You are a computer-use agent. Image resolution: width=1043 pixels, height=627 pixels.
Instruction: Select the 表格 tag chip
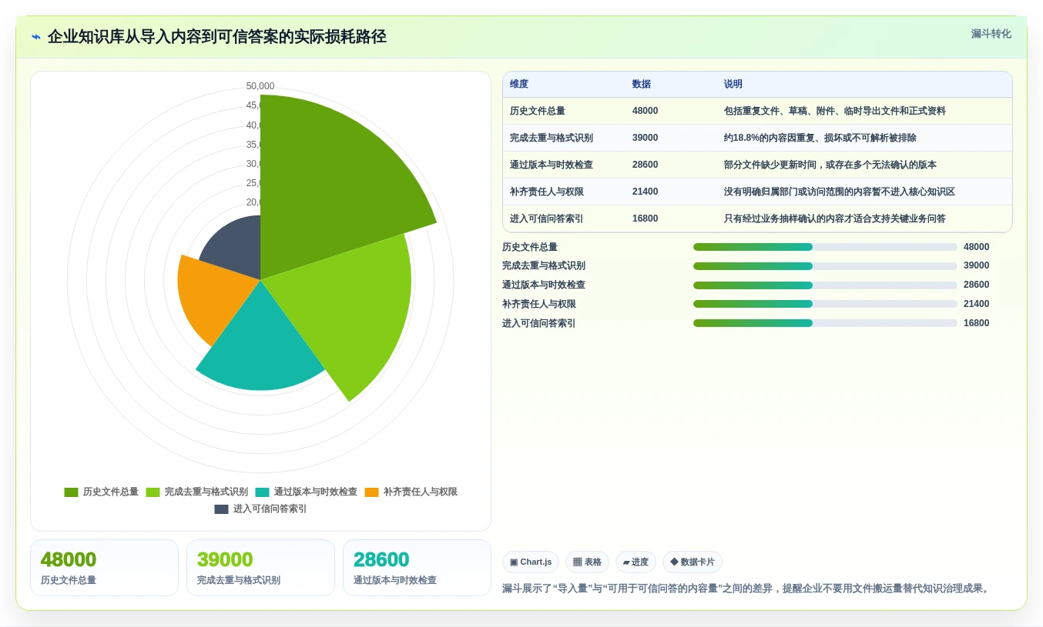[x=587, y=562]
